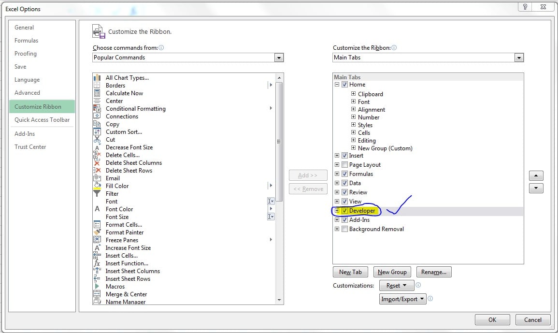This screenshot has height=333, width=558.
Task: Open the Customize the Ribbon dropdown
Action: 519,58
